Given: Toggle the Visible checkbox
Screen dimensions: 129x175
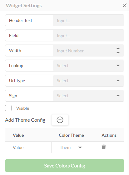Looking at the screenshot, I should [8, 108].
